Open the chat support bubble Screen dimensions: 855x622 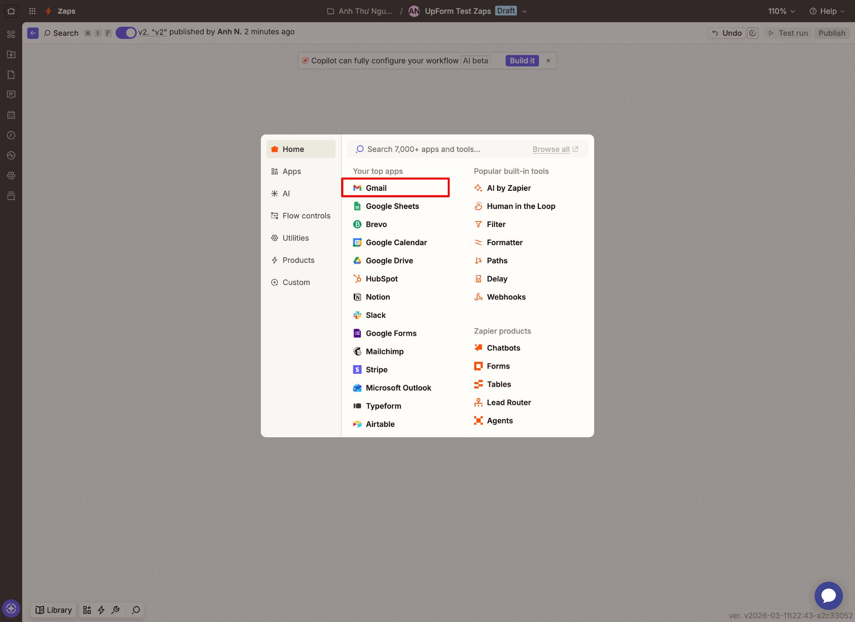coord(828,596)
